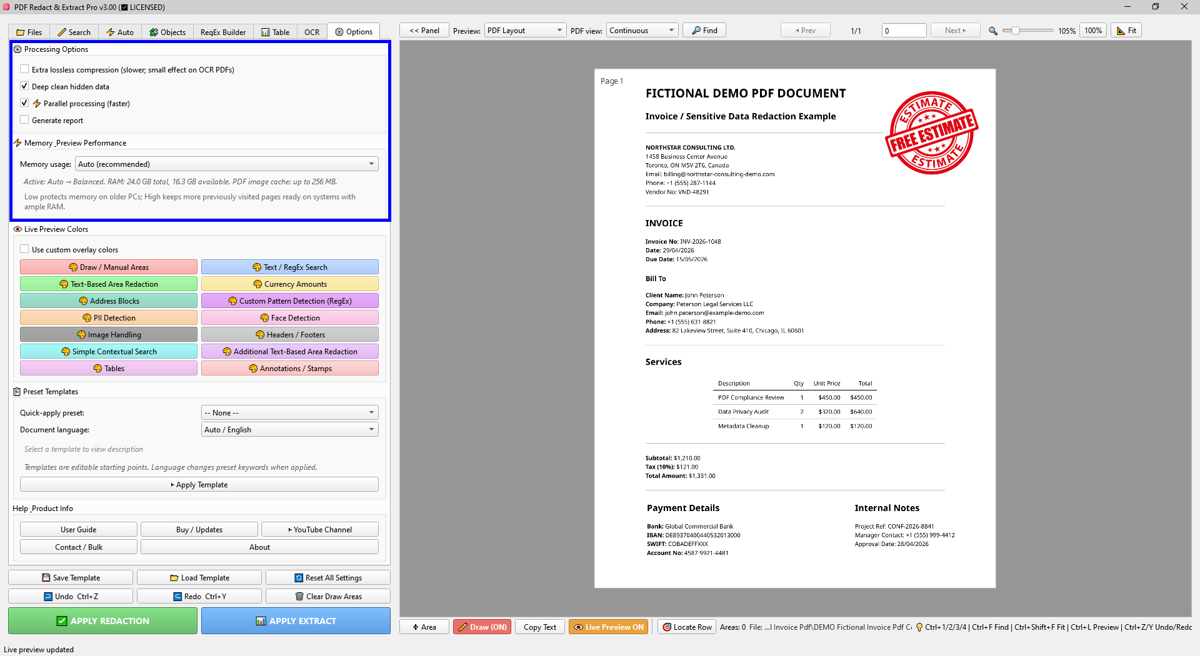Open the RegEx Builder tab
This screenshot has width=1200, height=656.
(x=223, y=32)
